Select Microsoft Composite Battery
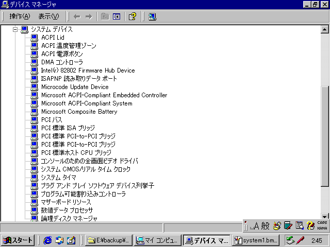 (79, 112)
